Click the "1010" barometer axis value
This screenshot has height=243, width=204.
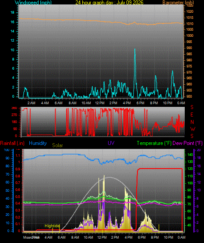pos(190,24)
